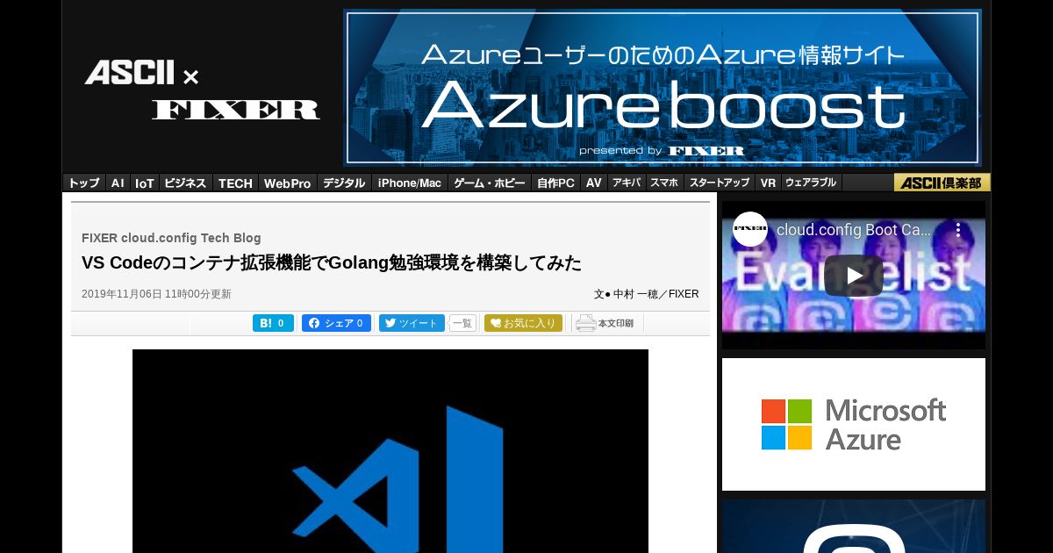Image resolution: width=1053 pixels, height=553 pixels.
Task: Tweet the article via ツイート button
Action: coord(412,323)
